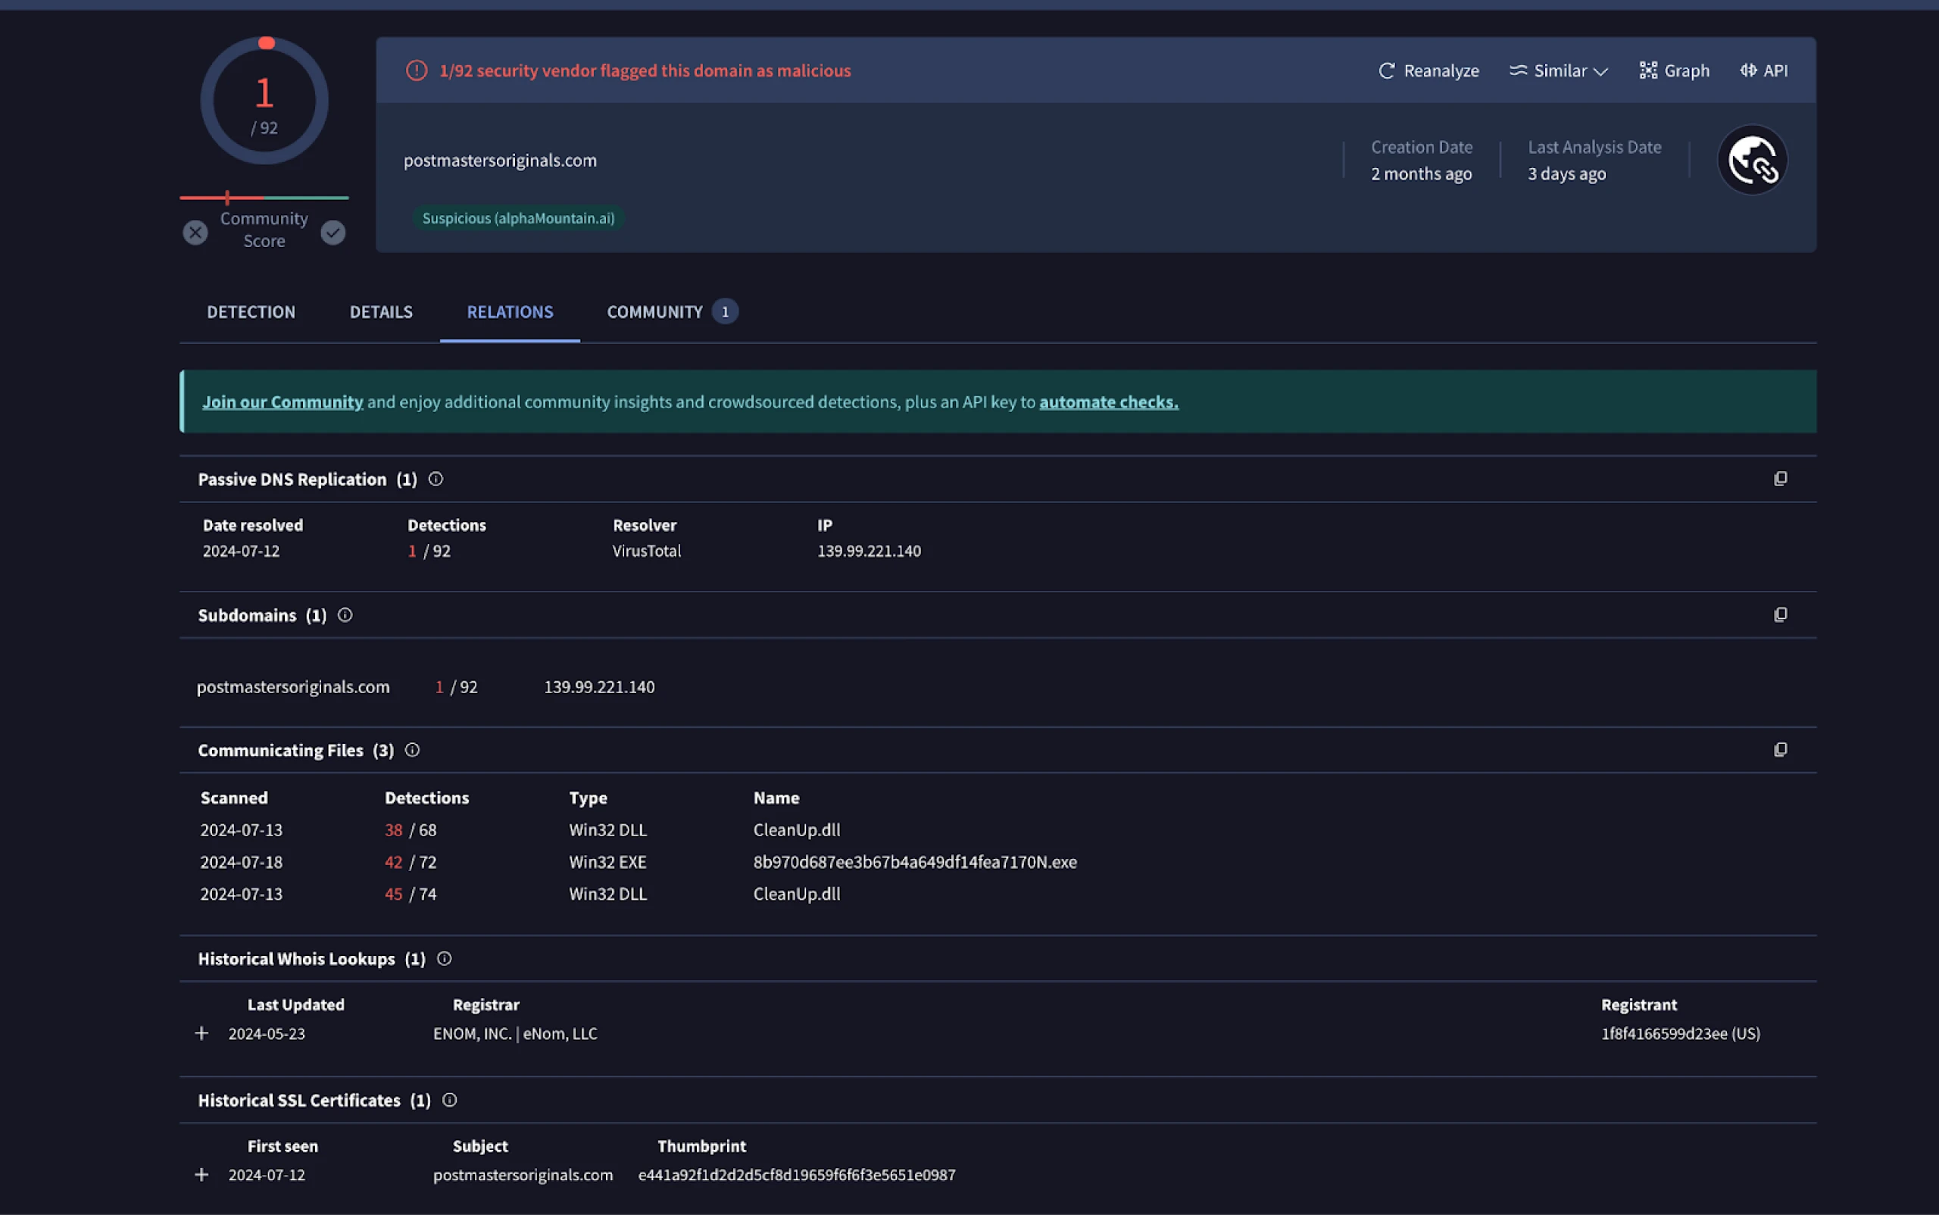Click IP 139.99.221.140 in Subdomains row
The image size is (1939, 1215).
click(599, 687)
